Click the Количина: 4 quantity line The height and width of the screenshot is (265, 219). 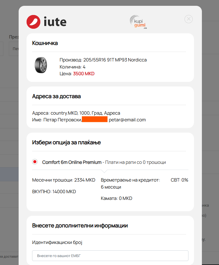click(x=72, y=67)
